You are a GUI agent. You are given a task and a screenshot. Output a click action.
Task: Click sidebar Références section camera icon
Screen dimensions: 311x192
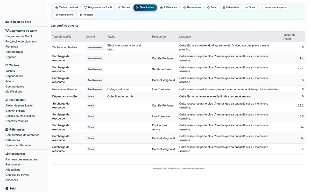7,129
